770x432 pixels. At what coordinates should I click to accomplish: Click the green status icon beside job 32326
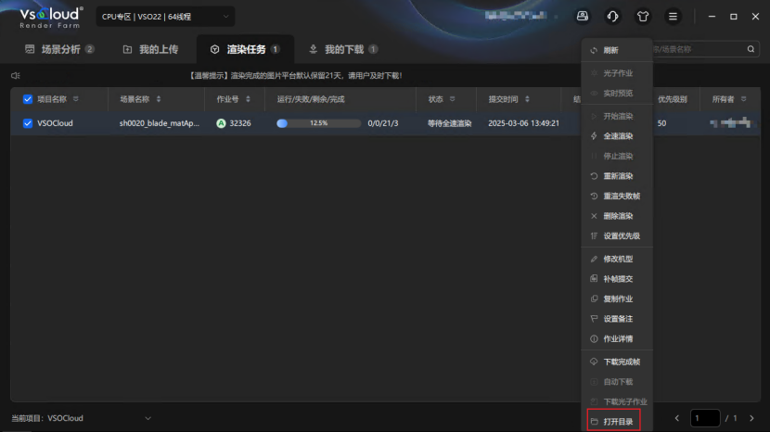tap(221, 122)
